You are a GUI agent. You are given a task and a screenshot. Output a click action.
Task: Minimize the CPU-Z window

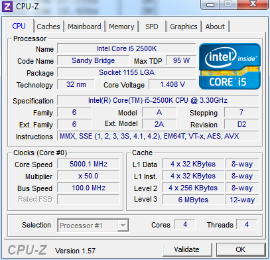[210, 4]
